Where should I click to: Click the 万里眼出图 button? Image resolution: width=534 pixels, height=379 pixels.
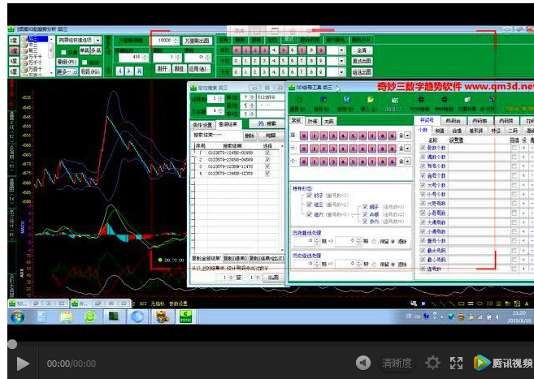click(197, 40)
